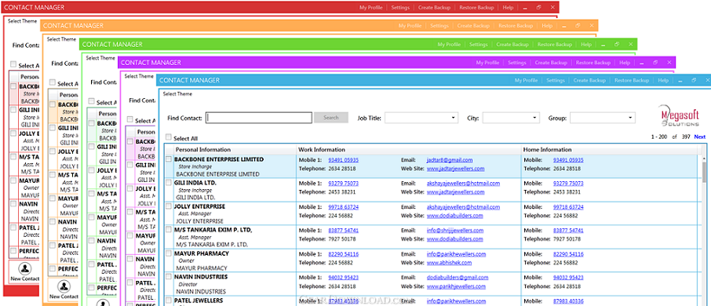Toggle Select All checkbox in red window

click(x=13, y=65)
